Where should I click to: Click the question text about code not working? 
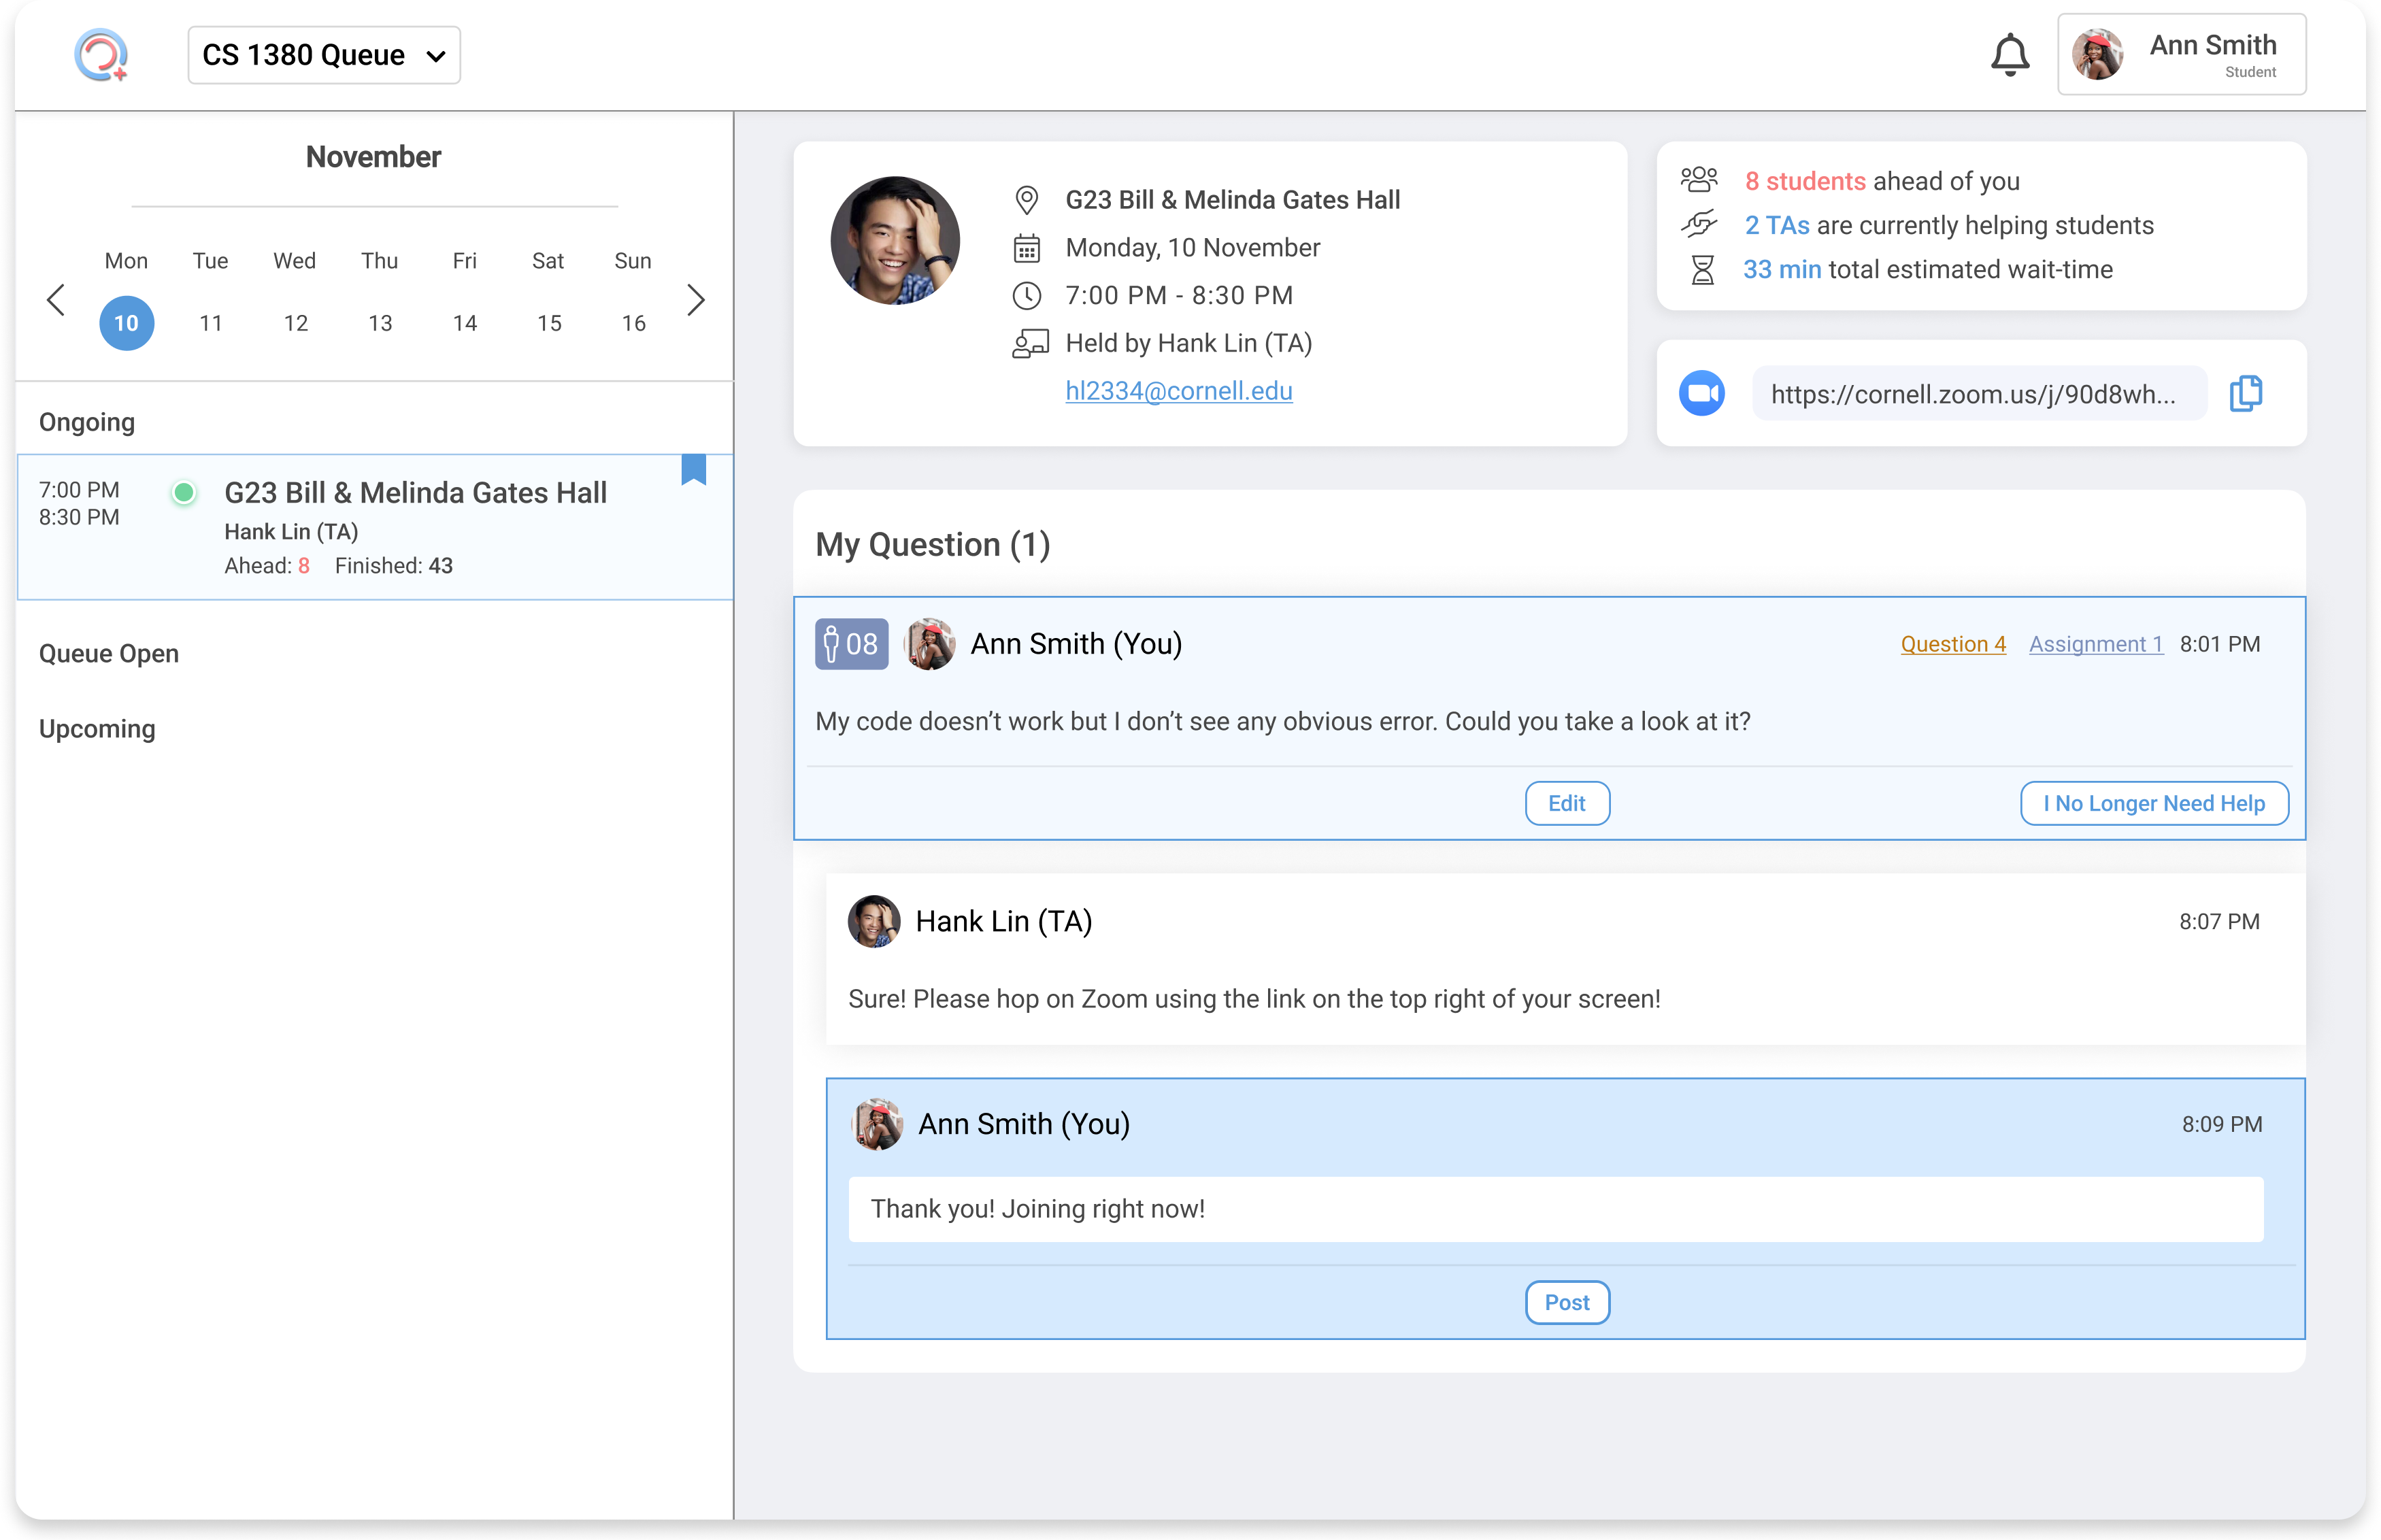1282,722
